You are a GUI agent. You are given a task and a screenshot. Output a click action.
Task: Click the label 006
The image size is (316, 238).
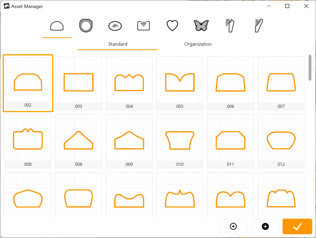point(230,106)
